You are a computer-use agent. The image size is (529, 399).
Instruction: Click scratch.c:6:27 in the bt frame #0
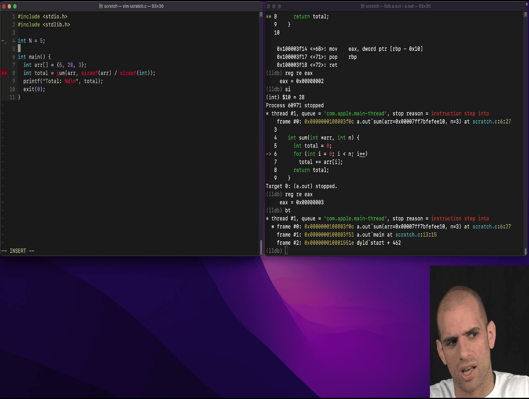point(491,227)
